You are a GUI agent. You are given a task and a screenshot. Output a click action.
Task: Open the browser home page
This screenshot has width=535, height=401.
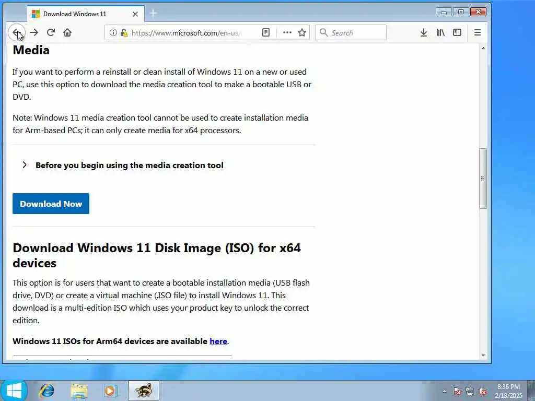[67, 32]
